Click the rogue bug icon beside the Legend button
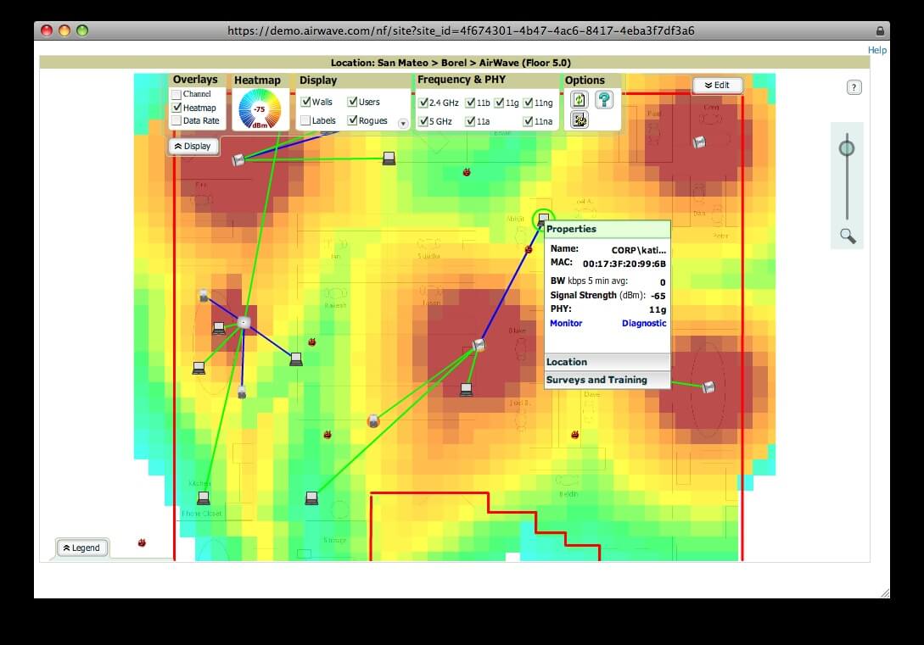924x645 pixels. [142, 542]
